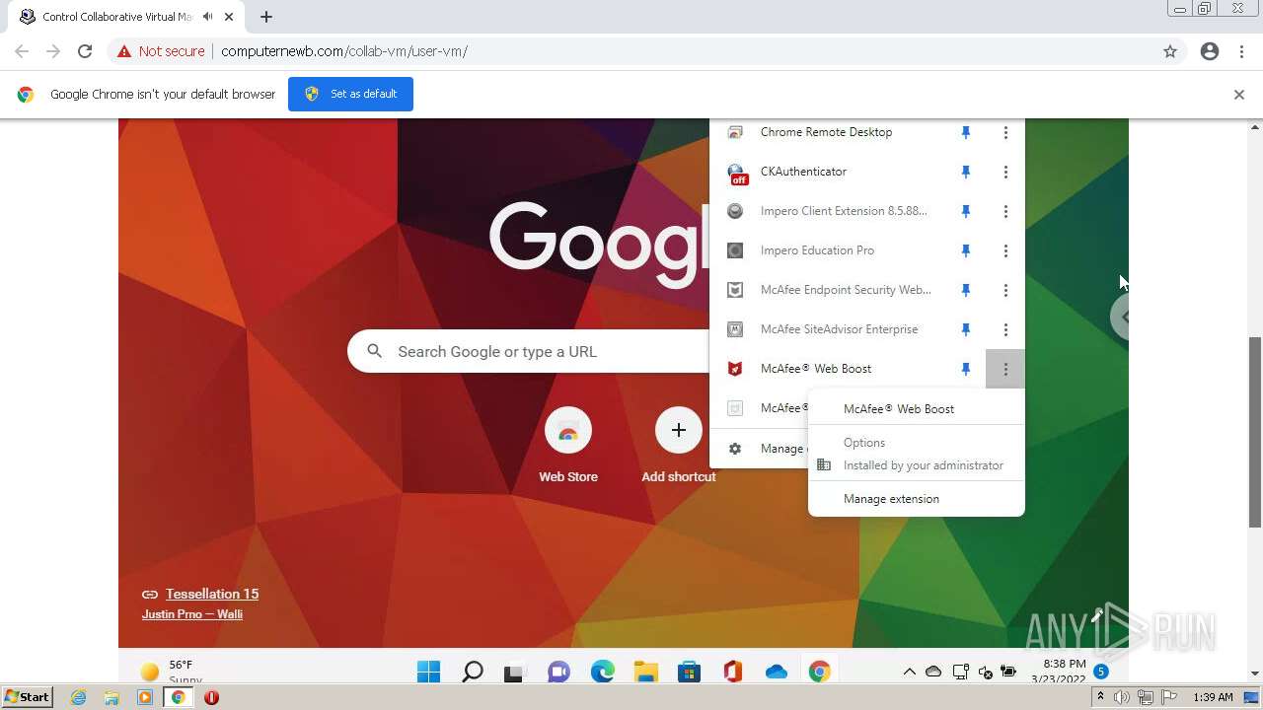The image size is (1263, 710).
Task: Open the Web Store shortcut
Action: point(568,446)
